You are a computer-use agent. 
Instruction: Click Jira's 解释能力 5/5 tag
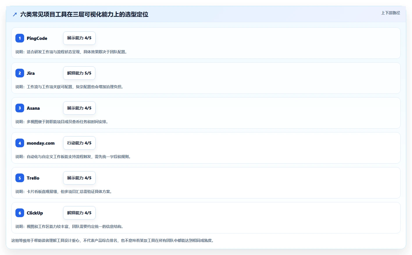click(79, 73)
